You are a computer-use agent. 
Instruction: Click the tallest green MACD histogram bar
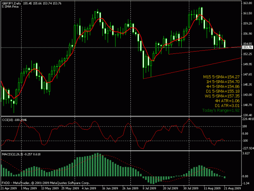tap(98, 165)
